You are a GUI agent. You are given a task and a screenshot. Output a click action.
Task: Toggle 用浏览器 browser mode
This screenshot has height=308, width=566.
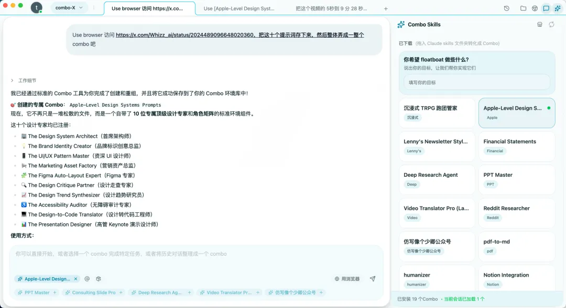pyautogui.click(x=347, y=279)
